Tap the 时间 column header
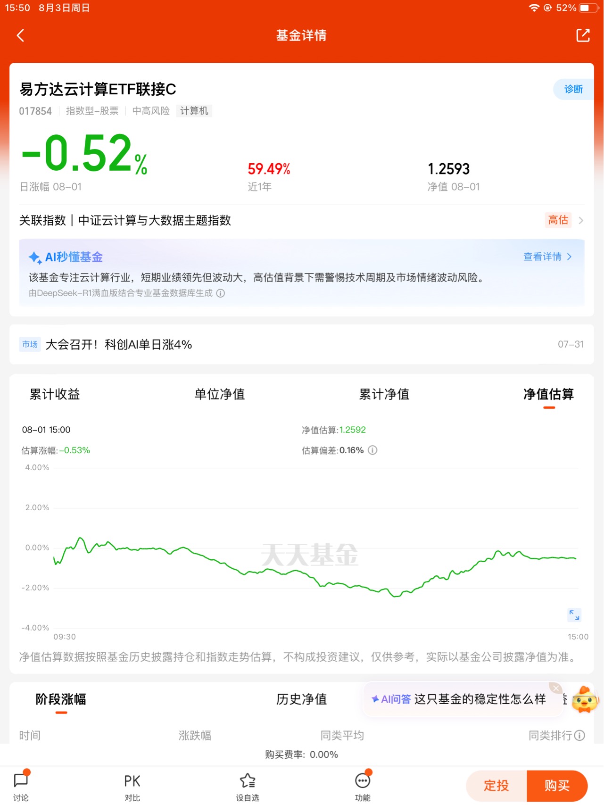This screenshot has height=805, width=604. click(30, 735)
